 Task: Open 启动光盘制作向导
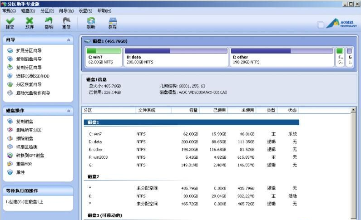[33, 93]
